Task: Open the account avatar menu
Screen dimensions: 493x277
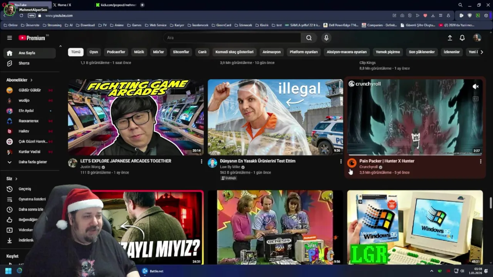Action: click(x=477, y=38)
